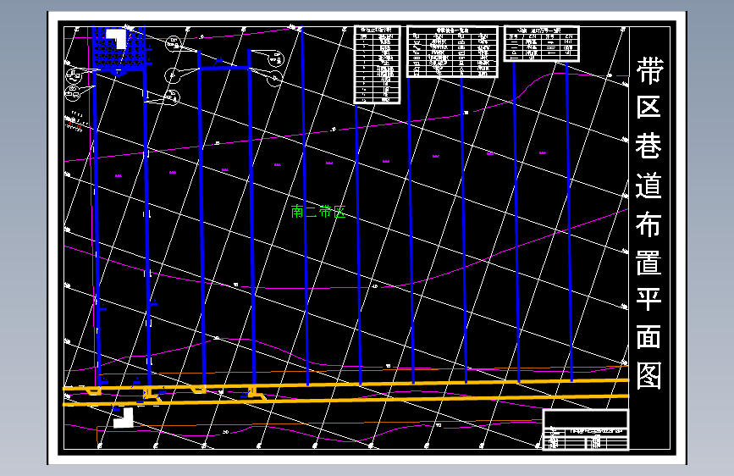The image size is (734, 476).
Task: Click the 面 character in the vertical title
Action: [x=648, y=337]
